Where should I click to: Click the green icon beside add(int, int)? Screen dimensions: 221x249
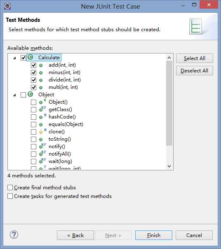pos(41,65)
